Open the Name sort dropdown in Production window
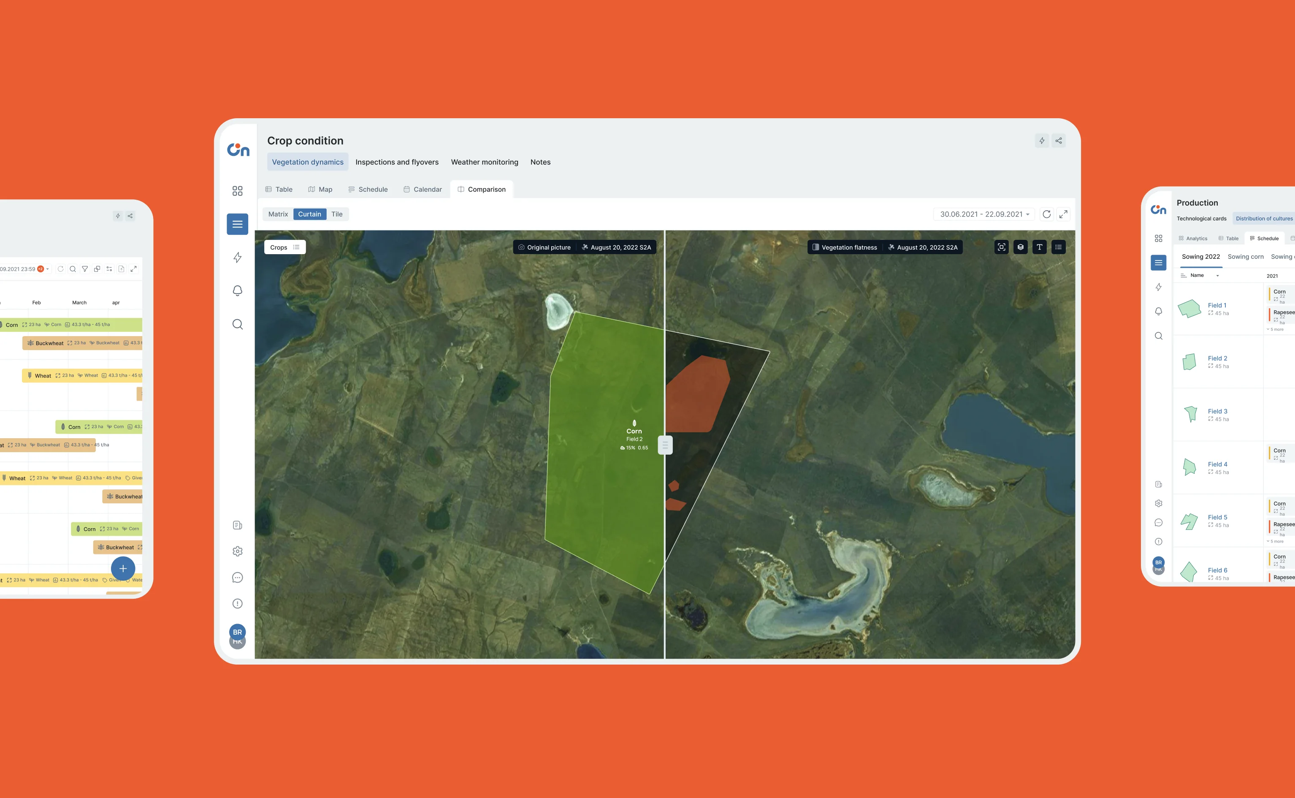Viewport: 1295px width, 798px height. coord(1200,275)
